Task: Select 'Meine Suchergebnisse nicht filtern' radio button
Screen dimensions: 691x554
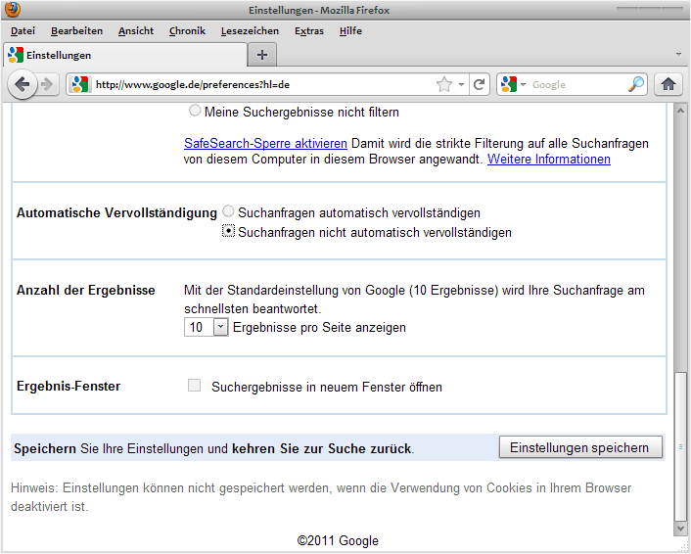Action: coord(195,111)
